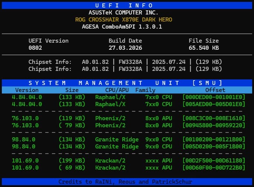This screenshot has height=187, width=254.
Task: Click the Krackan/2 size (199 KB)
Action: tap(72, 161)
